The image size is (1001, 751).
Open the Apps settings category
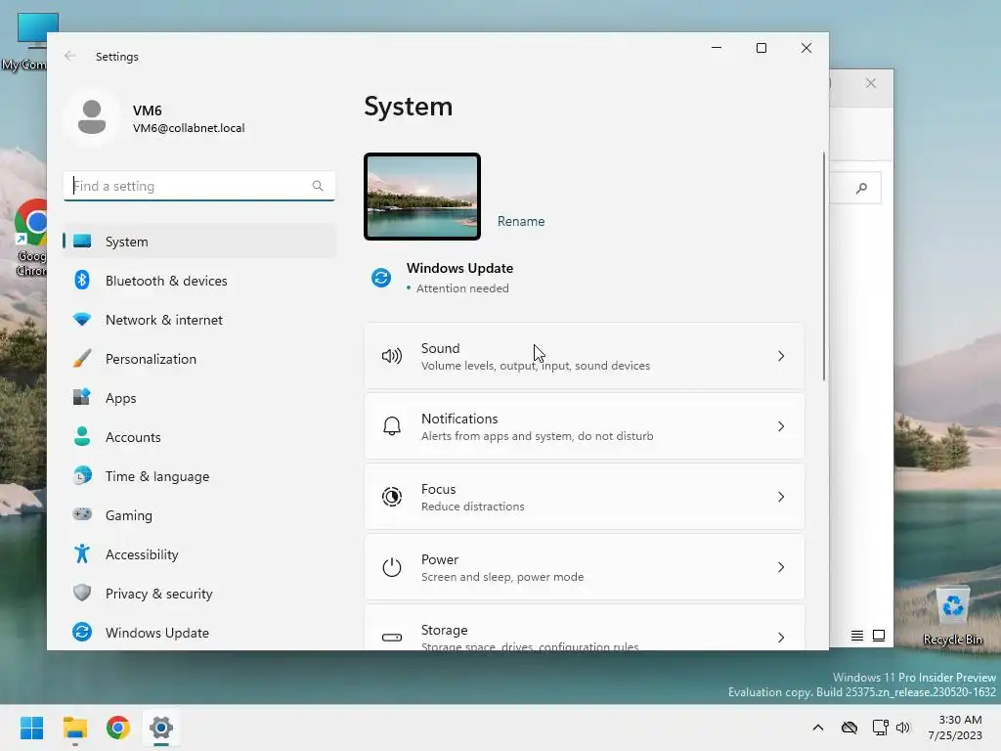pos(199,398)
